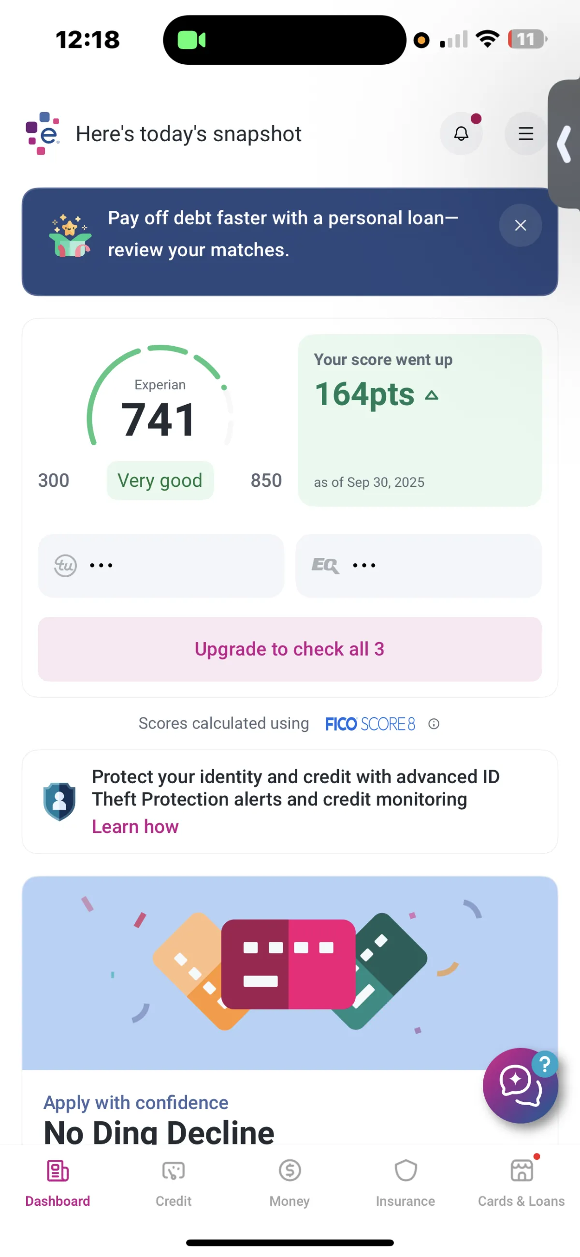Image resolution: width=580 pixels, height=1257 pixels.
Task: Open the score went up 164pts card
Action: tap(420, 420)
